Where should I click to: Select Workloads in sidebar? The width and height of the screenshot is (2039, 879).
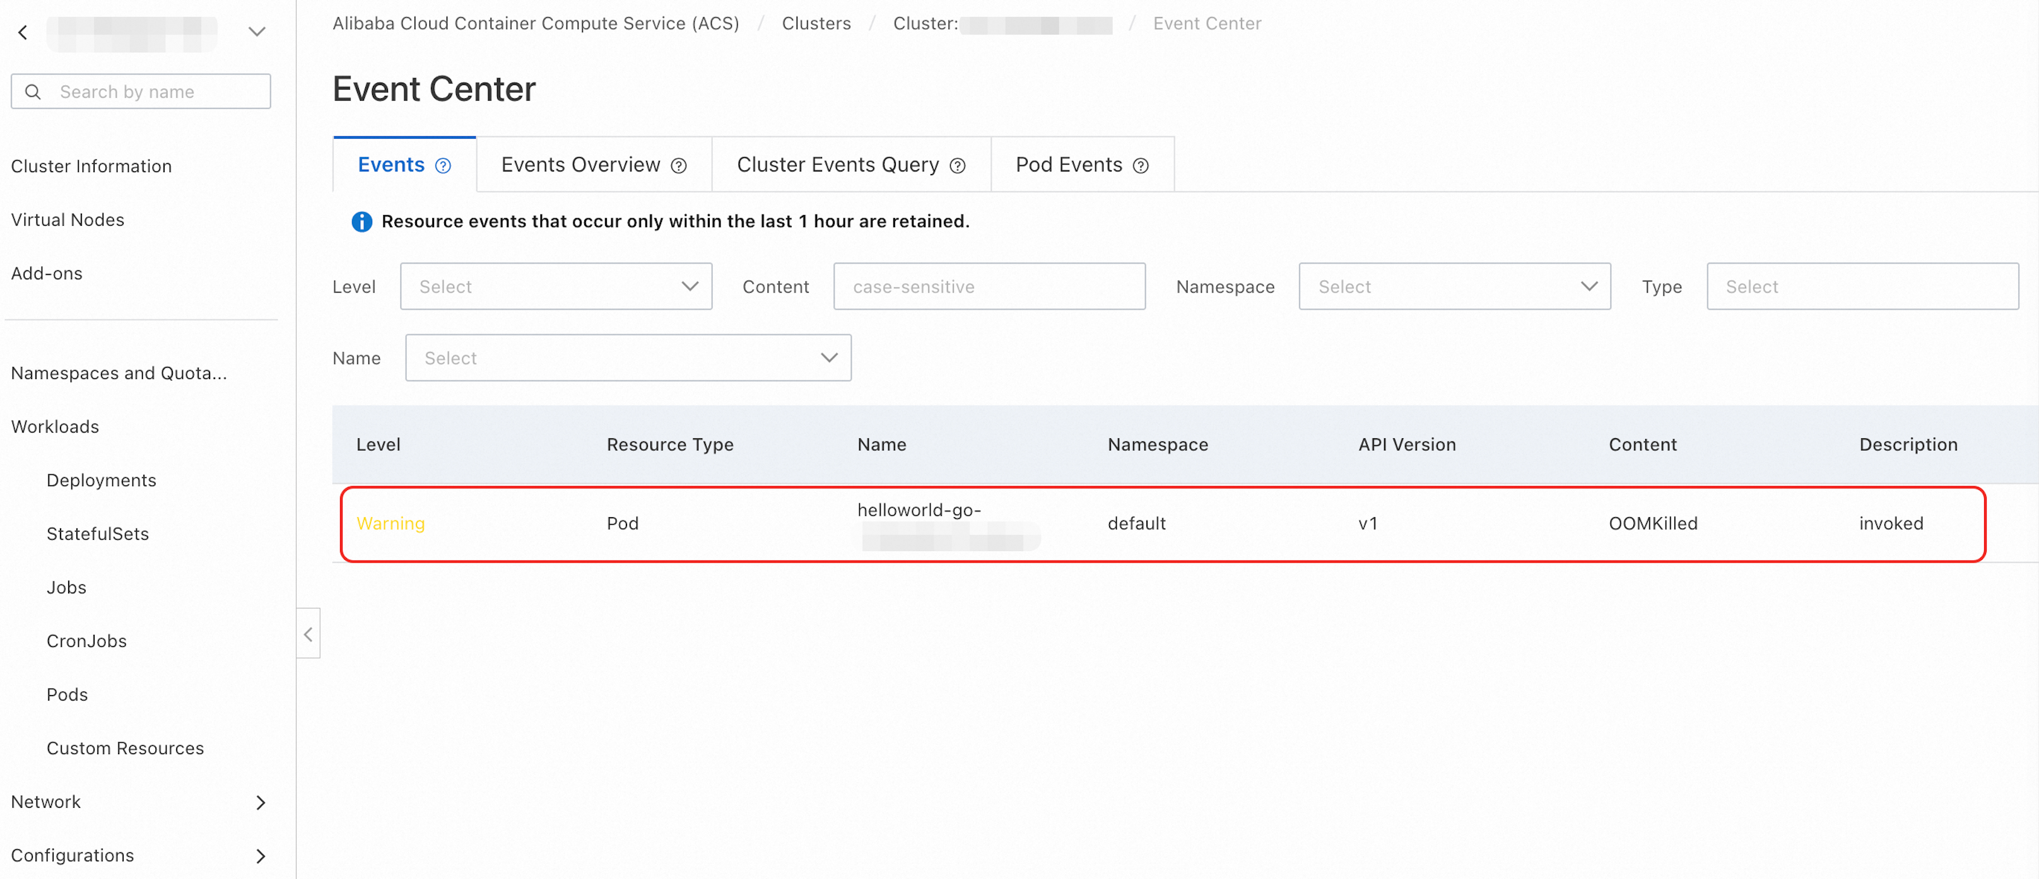point(55,428)
